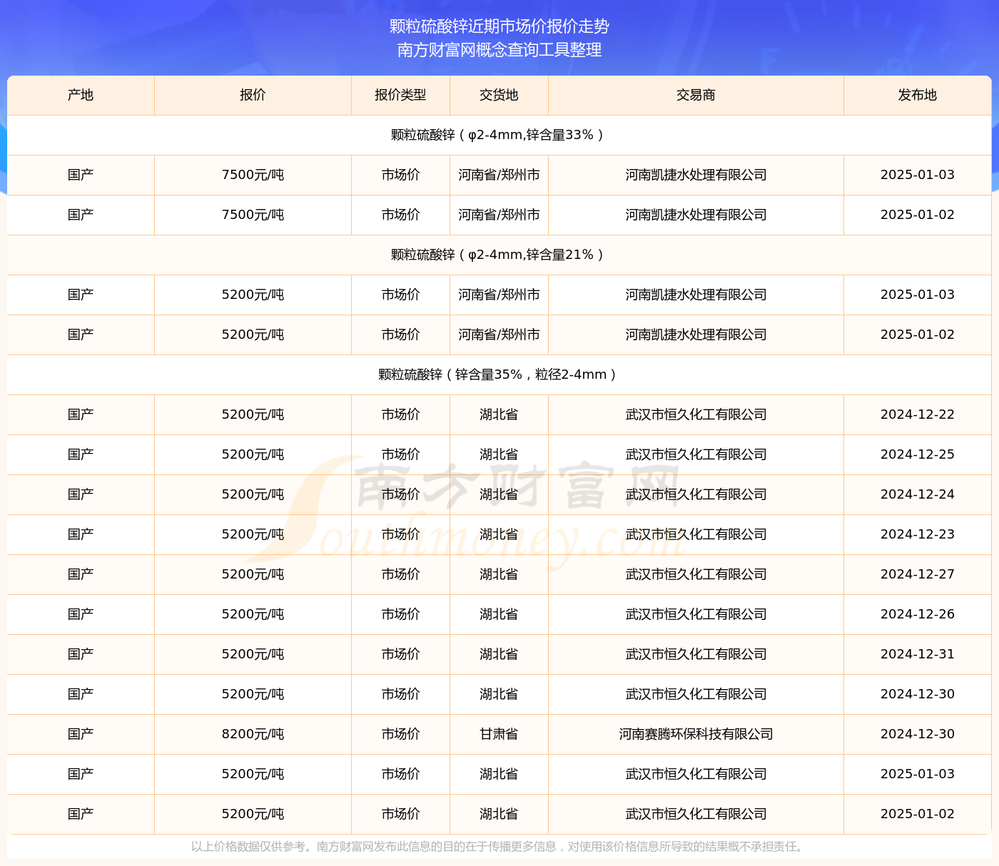Click the 甘肃省 delivery location
The width and height of the screenshot is (999, 866).
499,734
